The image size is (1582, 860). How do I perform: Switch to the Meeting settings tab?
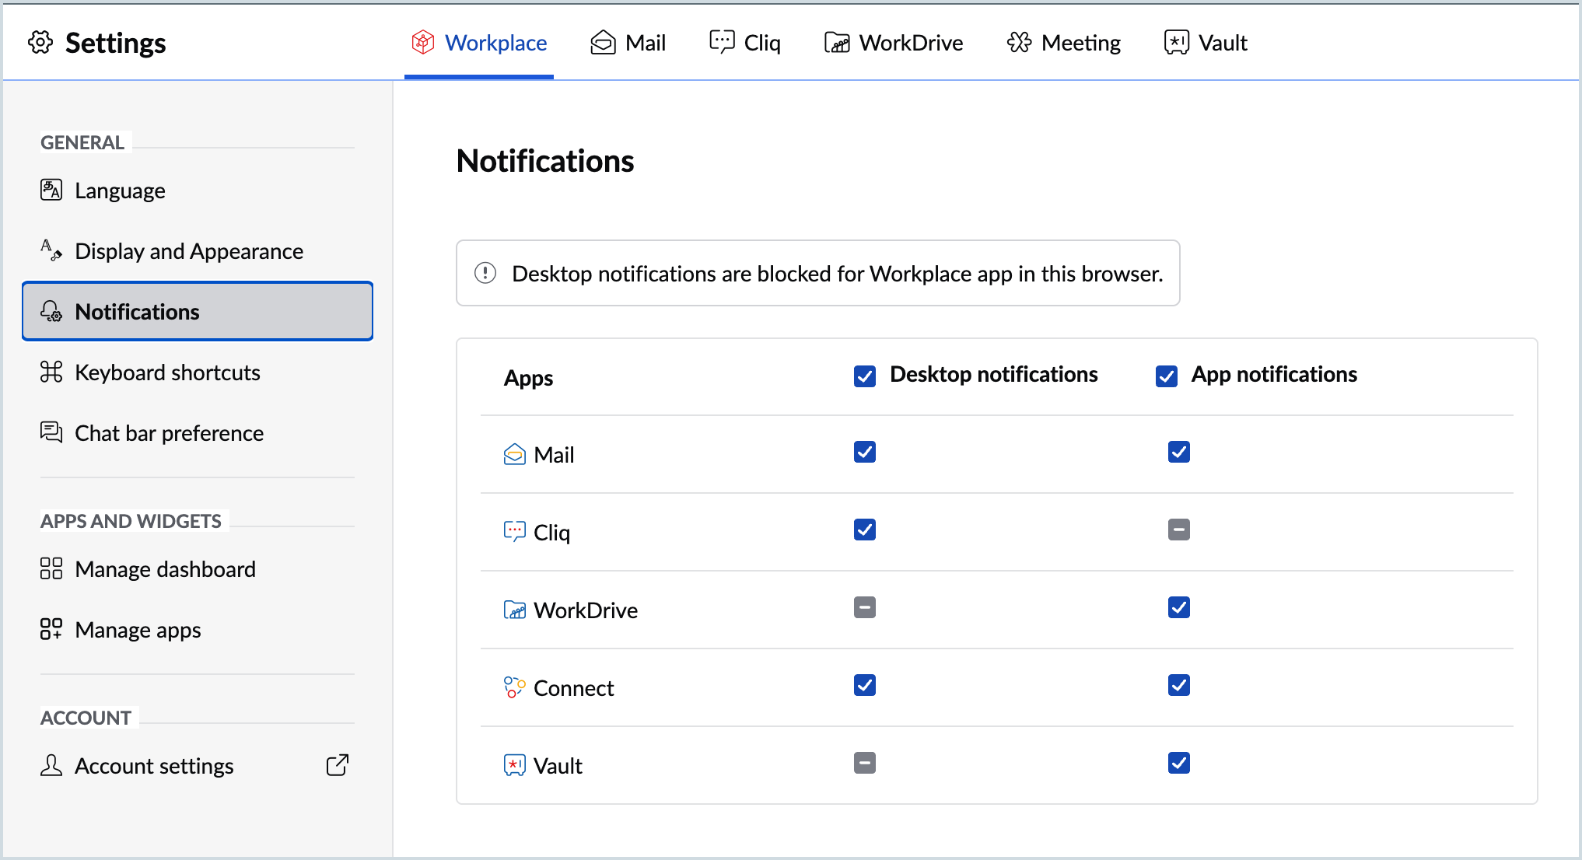(1064, 43)
